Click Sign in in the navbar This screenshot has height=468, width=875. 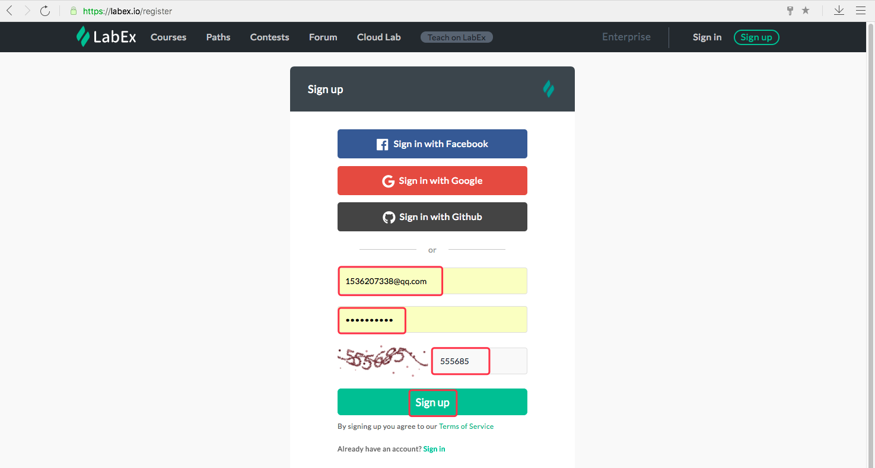coord(707,37)
